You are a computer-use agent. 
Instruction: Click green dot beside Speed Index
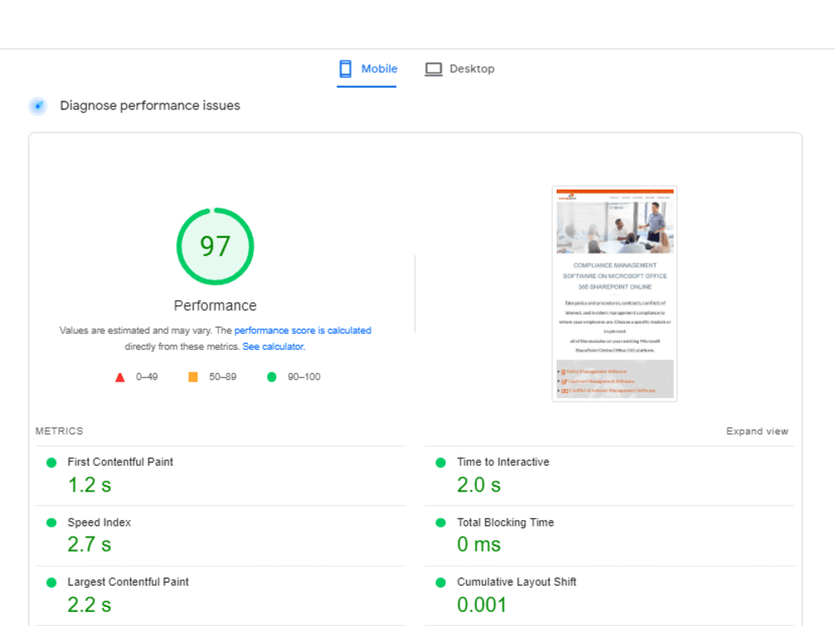tap(51, 523)
